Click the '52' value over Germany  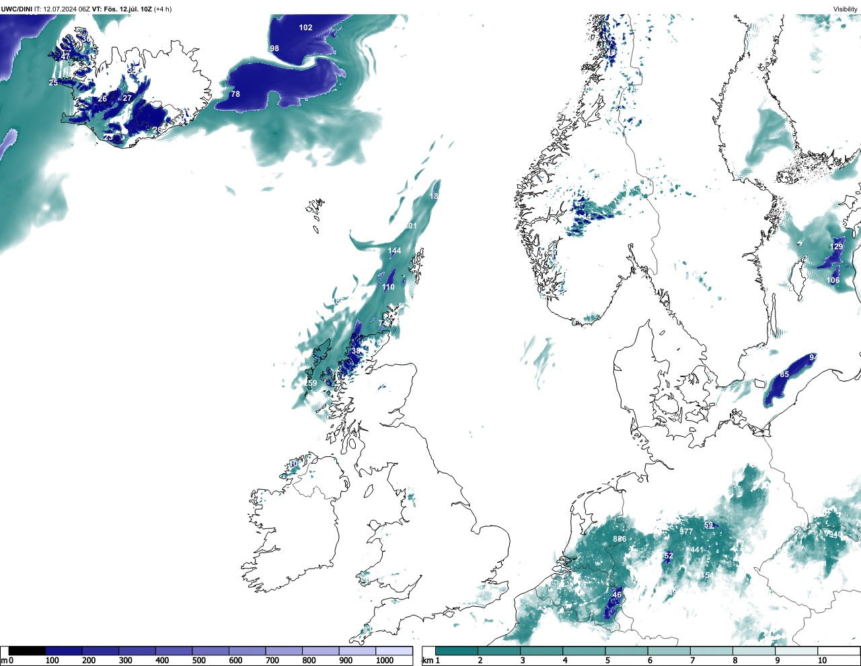[669, 556]
